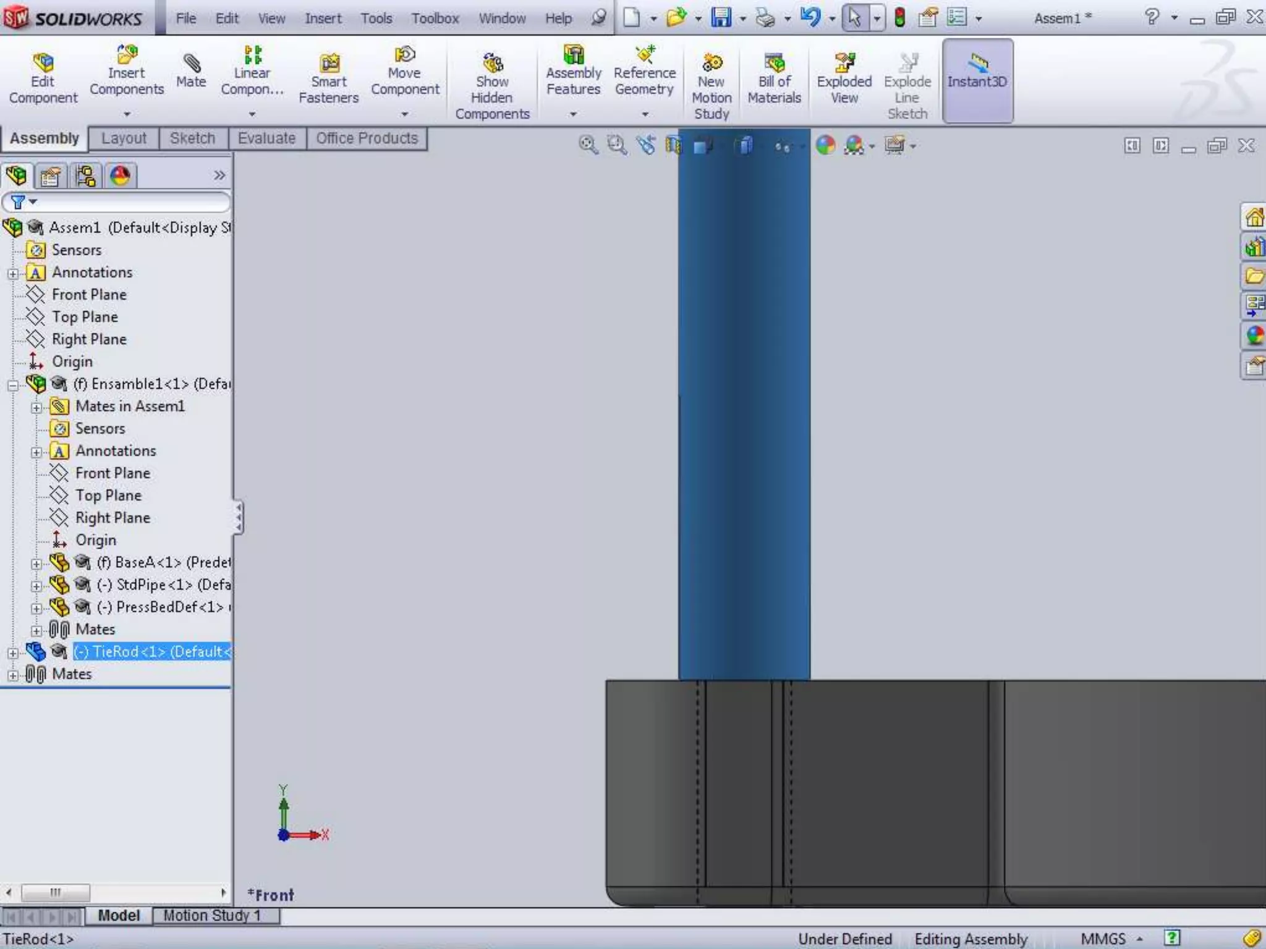Click the Rebuild traffic light icon
The height and width of the screenshot is (949, 1266).
[900, 17]
